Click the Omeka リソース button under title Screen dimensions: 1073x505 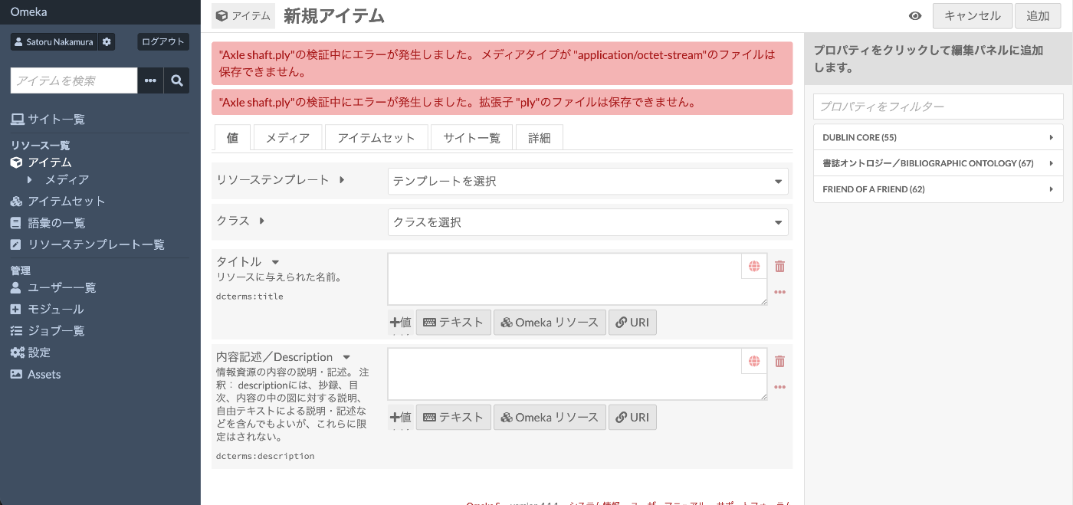pyautogui.click(x=550, y=323)
